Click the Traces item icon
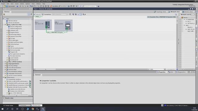 pos(9,46)
